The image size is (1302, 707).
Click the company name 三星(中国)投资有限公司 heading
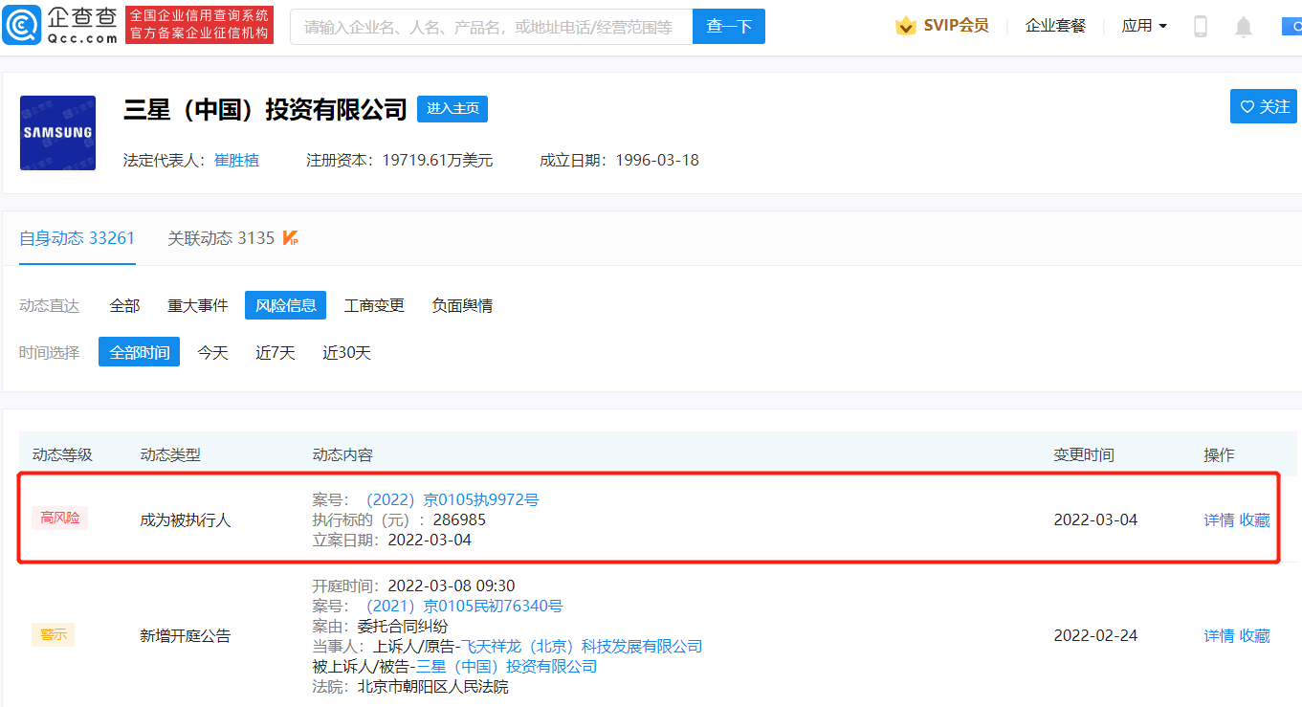coord(266,109)
